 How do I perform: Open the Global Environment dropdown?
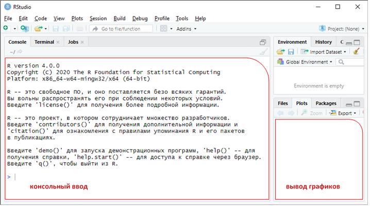(306, 62)
